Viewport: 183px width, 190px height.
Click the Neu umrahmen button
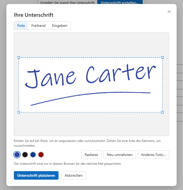[120, 155]
